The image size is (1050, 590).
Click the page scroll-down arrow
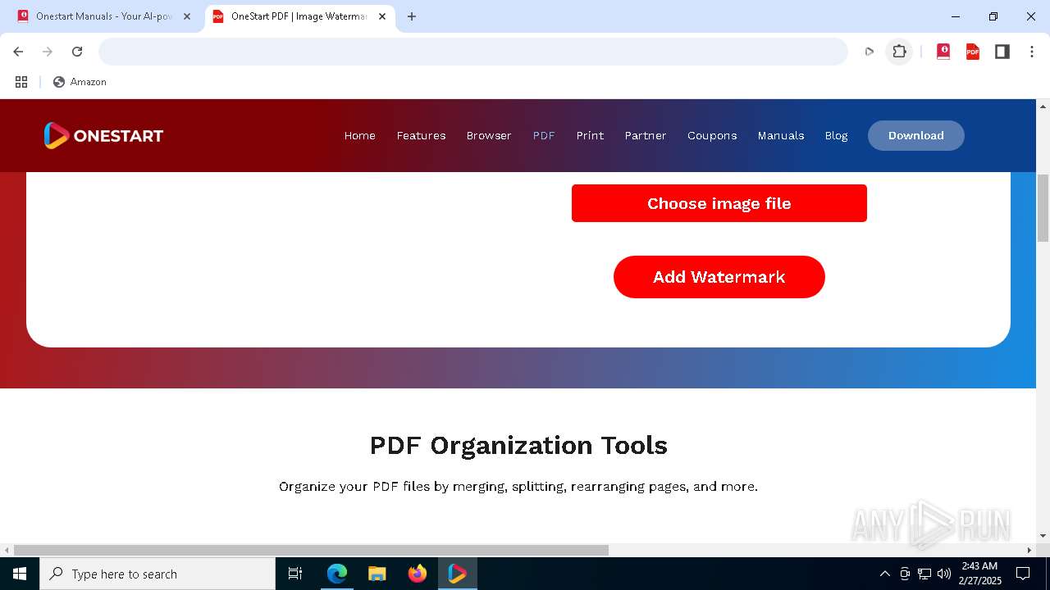pos(1043,536)
